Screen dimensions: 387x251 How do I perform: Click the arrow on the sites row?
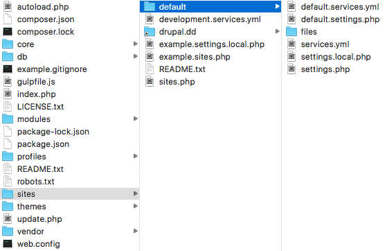[136, 193]
